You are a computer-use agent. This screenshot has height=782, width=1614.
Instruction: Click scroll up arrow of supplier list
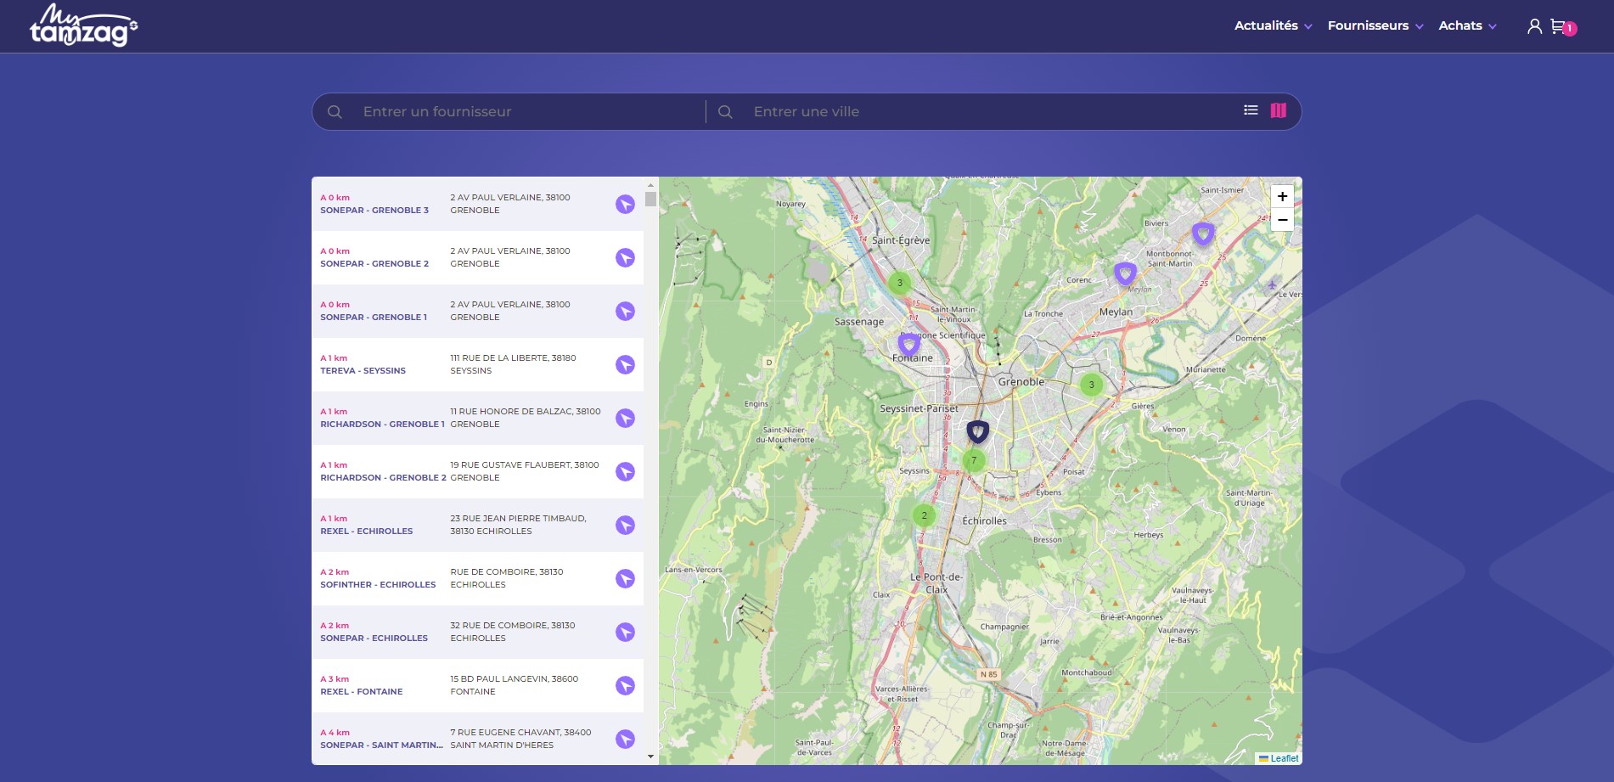click(x=650, y=184)
